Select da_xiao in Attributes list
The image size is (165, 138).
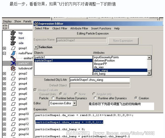[x=120, y=67]
